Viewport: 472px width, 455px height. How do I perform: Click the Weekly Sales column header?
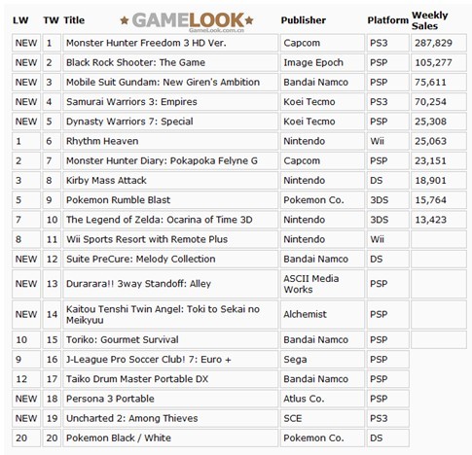[430, 20]
